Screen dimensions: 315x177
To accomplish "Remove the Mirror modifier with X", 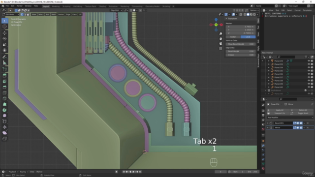I will [x=308, y=128].
